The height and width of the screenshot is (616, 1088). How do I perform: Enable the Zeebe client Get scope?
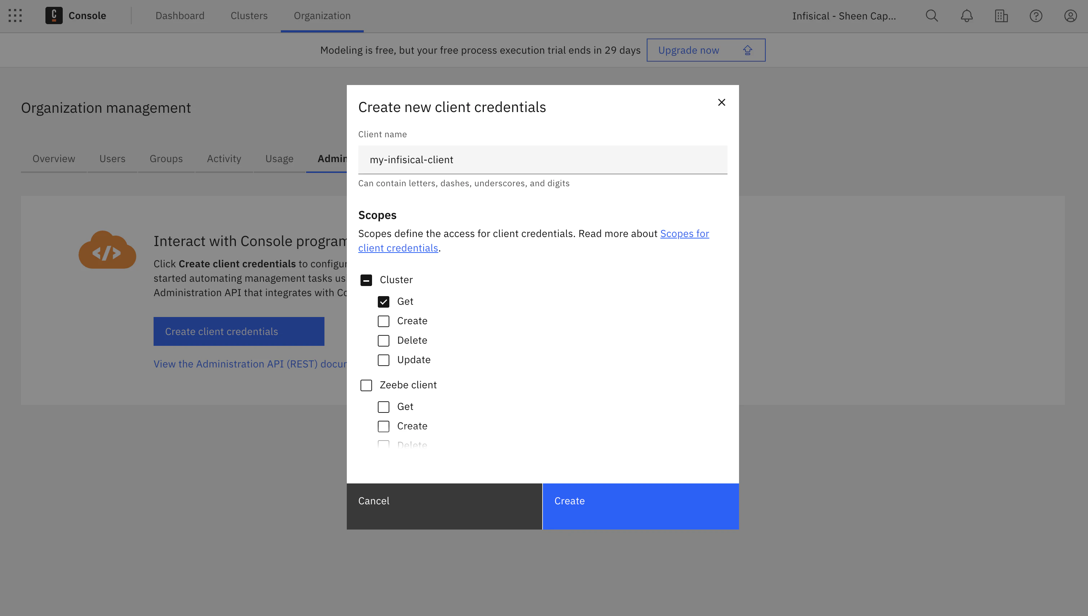(x=384, y=407)
